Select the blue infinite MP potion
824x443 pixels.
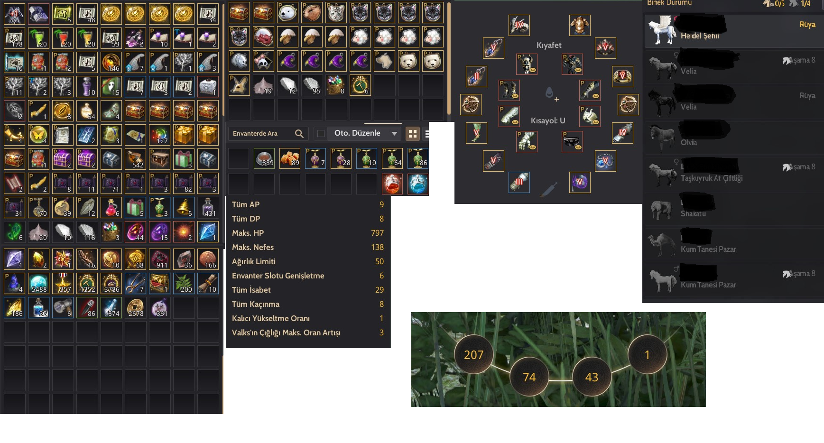[x=418, y=184]
